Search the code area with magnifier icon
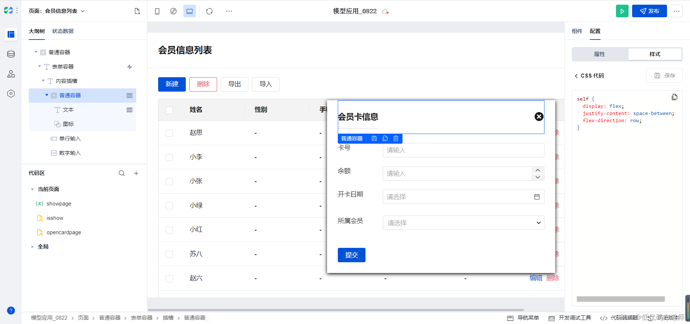 point(122,173)
